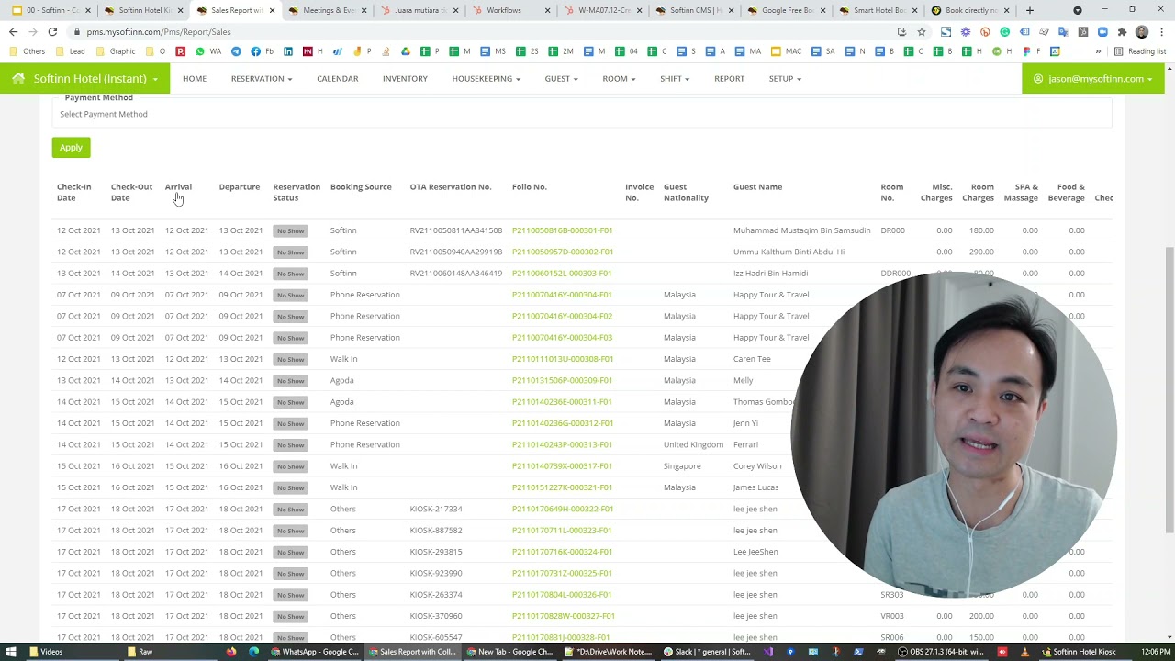Image resolution: width=1175 pixels, height=661 pixels.
Task: Click the Guest Name column header
Action: point(757,187)
